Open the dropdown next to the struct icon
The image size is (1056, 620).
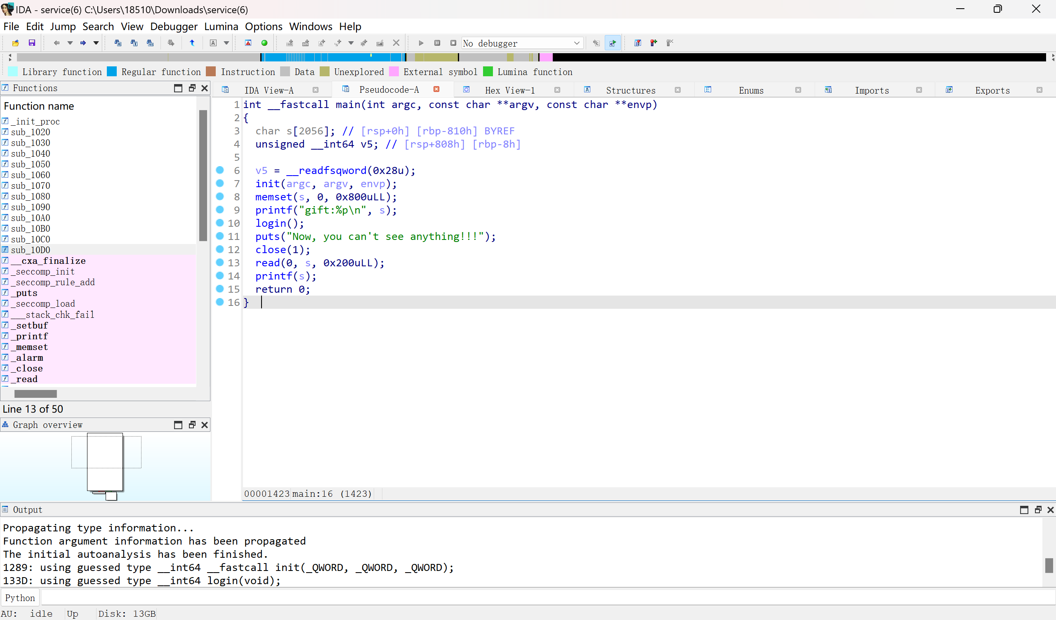click(x=351, y=43)
